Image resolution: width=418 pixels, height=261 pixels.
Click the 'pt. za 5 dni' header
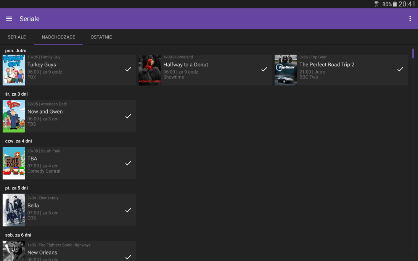click(x=16, y=188)
